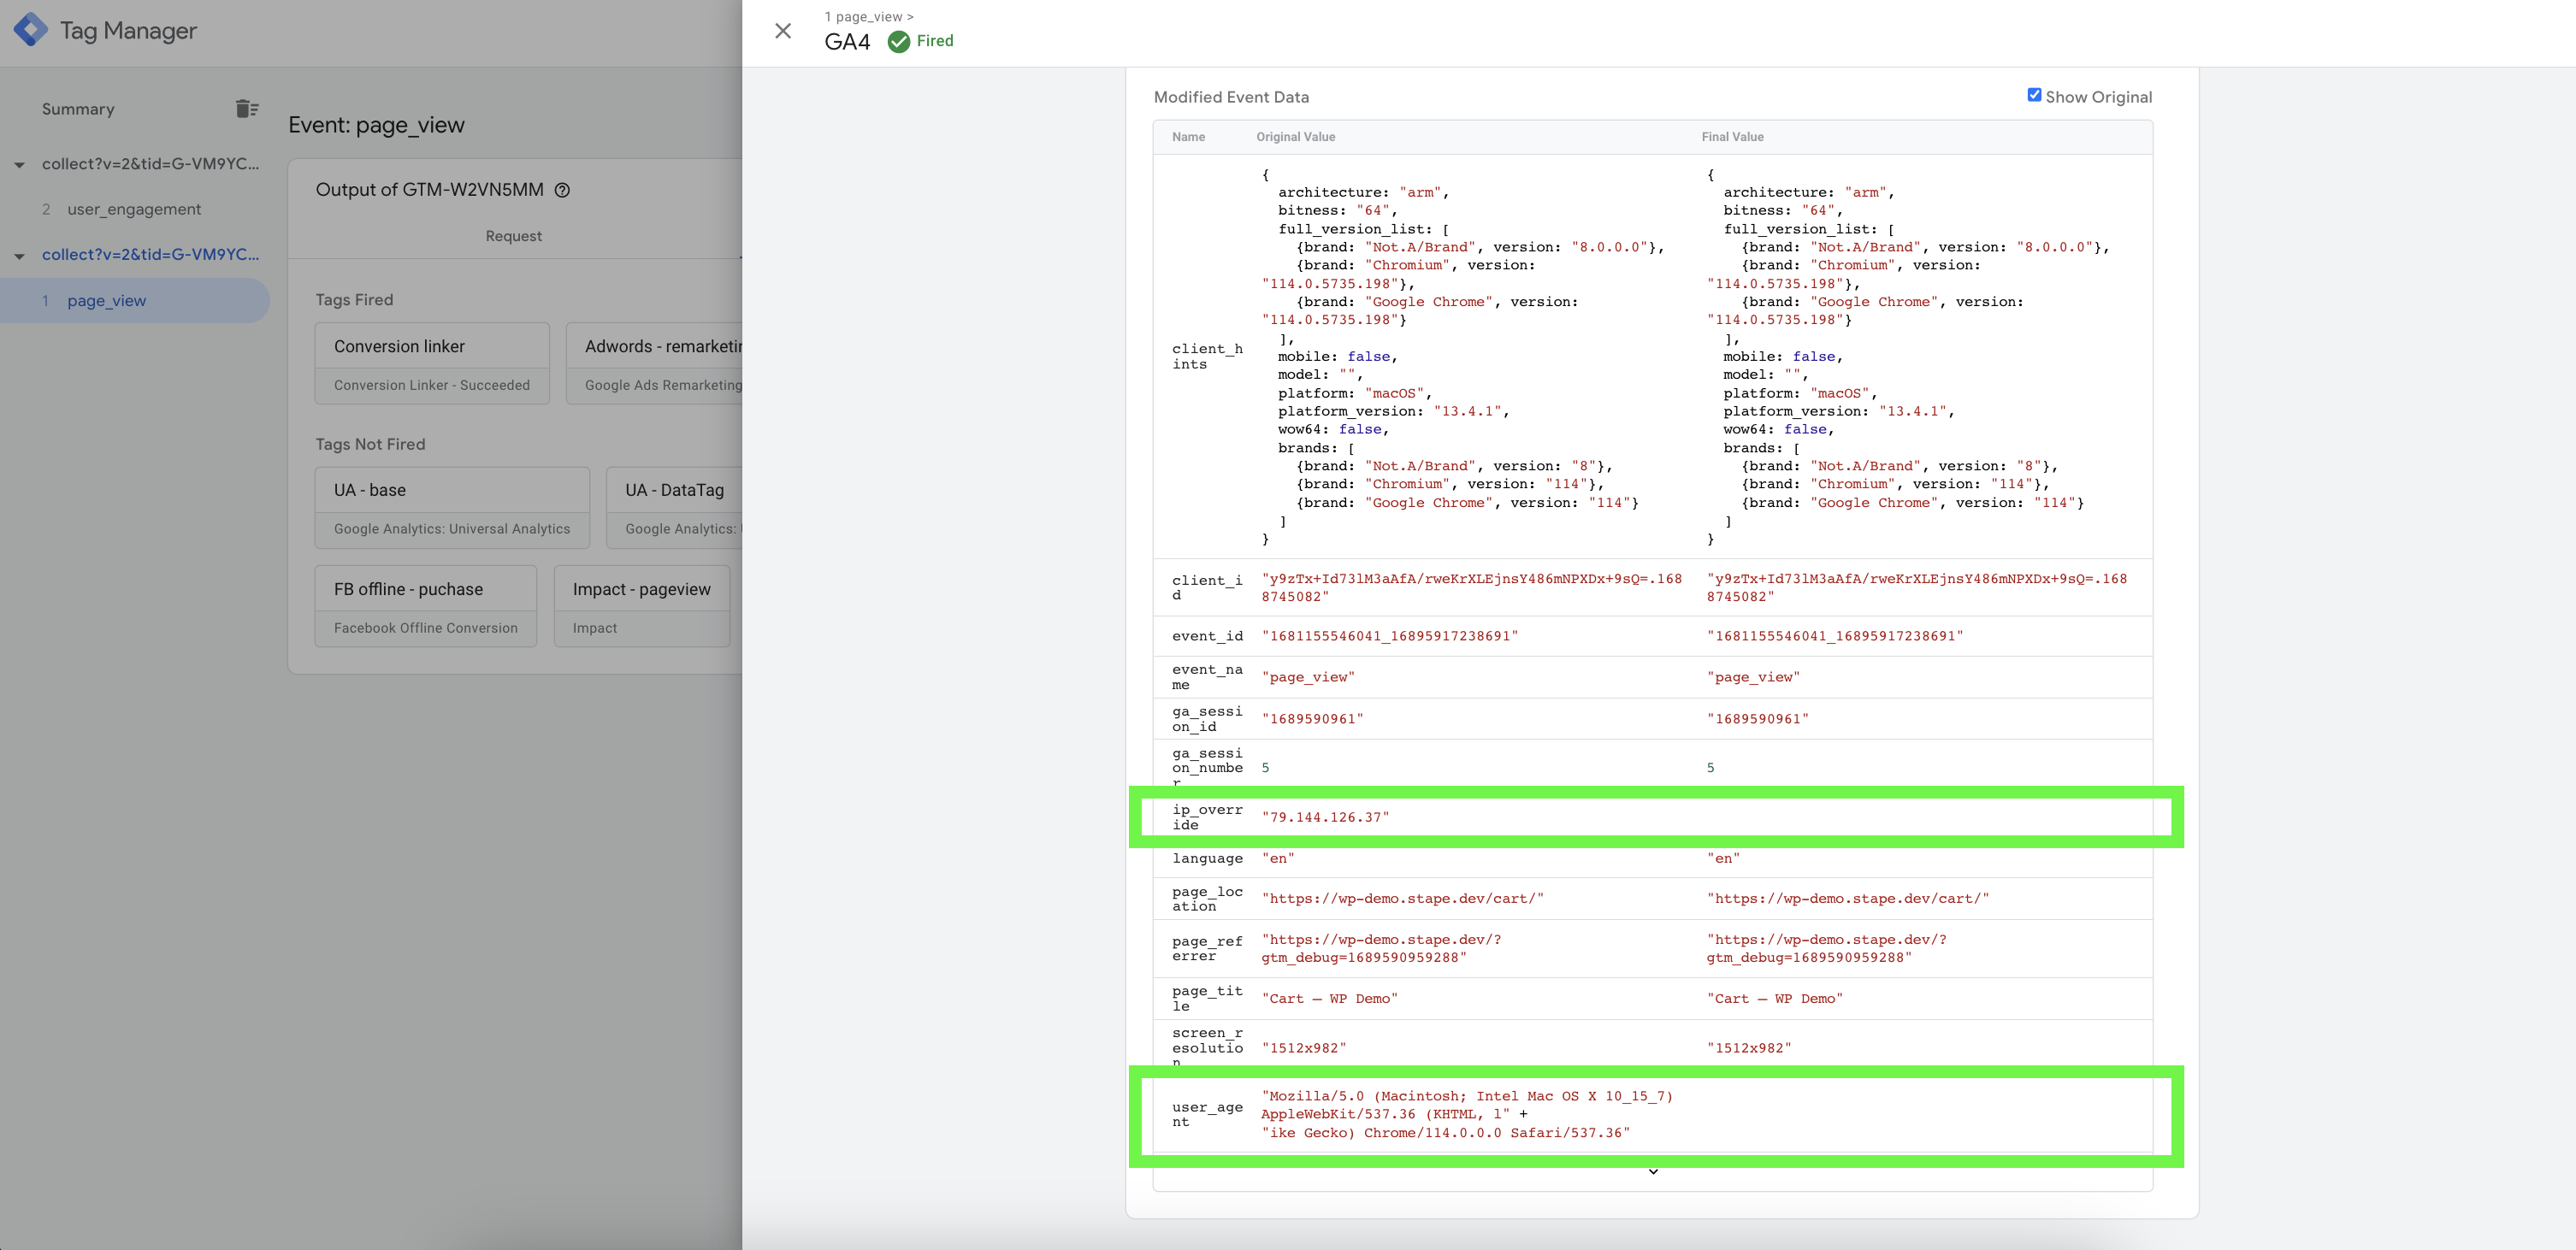Click the Request tab label
Viewport: 2576px width, 1250px height.
point(514,235)
